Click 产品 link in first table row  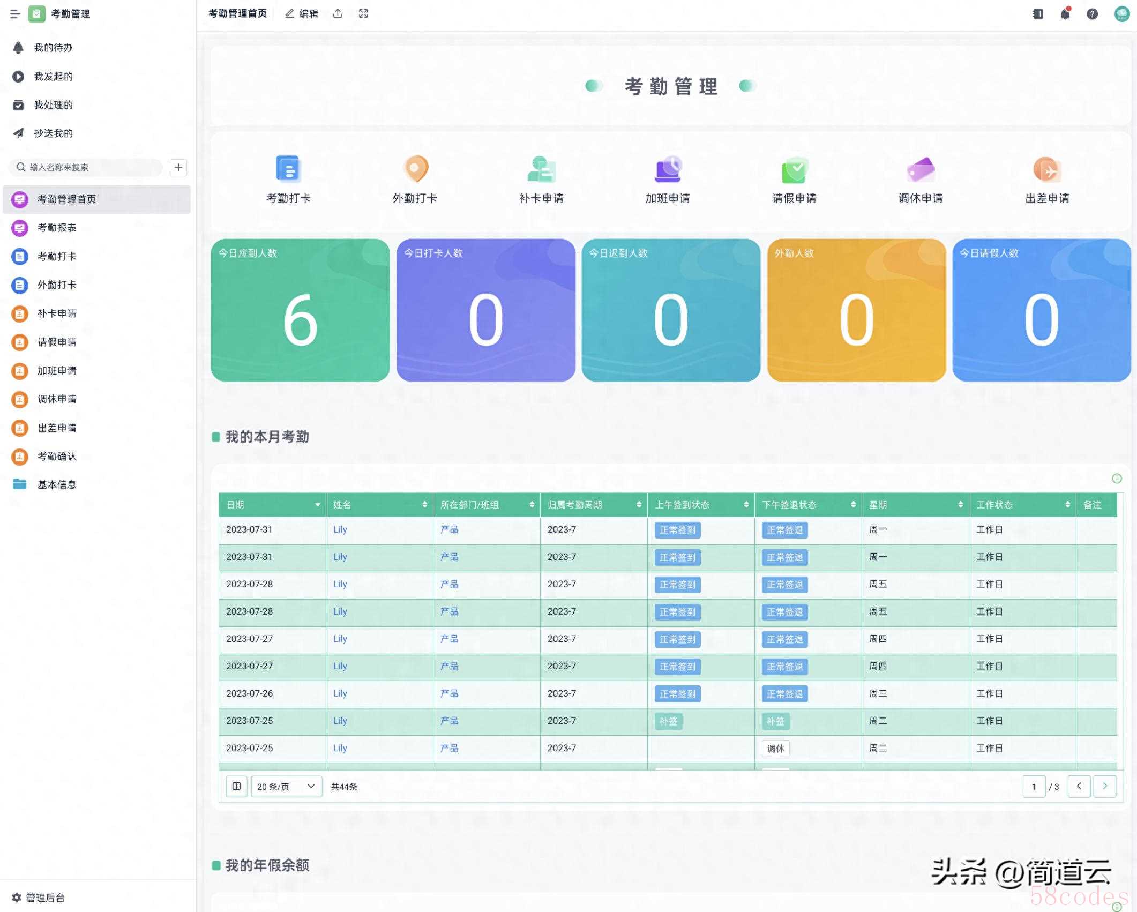coord(449,529)
